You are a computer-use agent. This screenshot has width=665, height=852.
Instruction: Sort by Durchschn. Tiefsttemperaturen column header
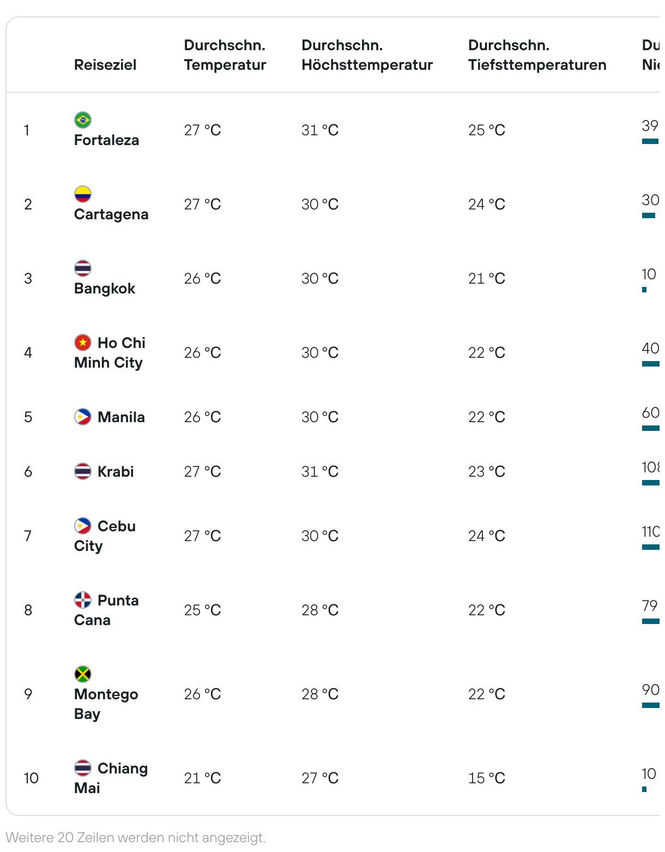click(537, 55)
